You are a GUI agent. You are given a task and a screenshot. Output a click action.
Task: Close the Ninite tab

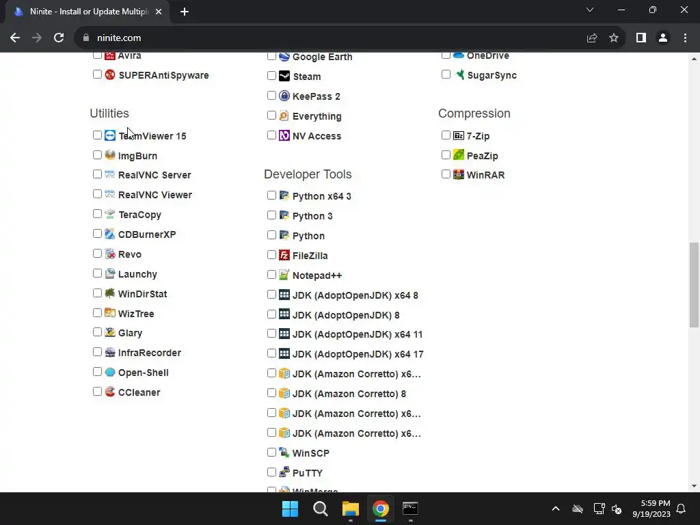159,12
